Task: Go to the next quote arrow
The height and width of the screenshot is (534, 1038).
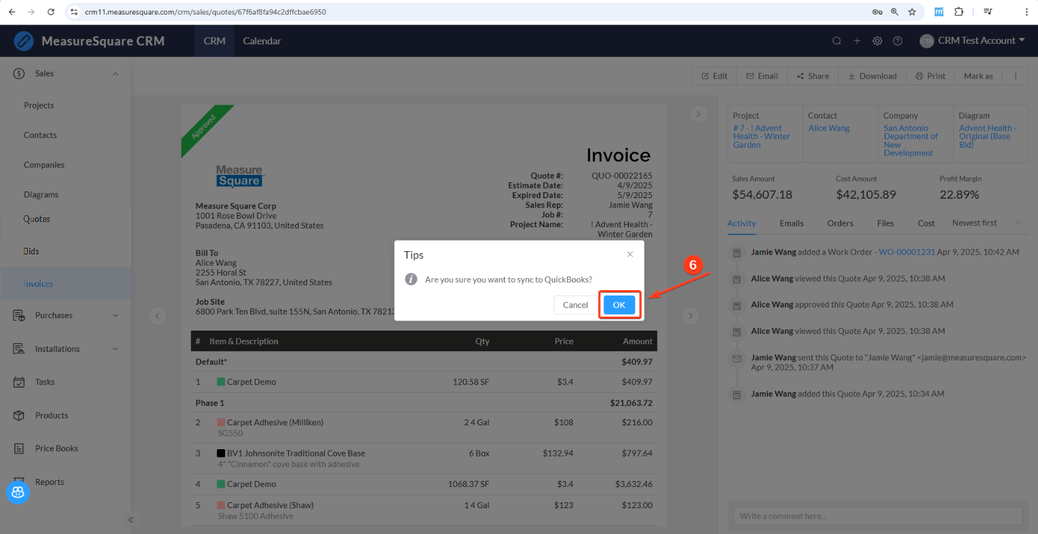Action: point(690,315)
